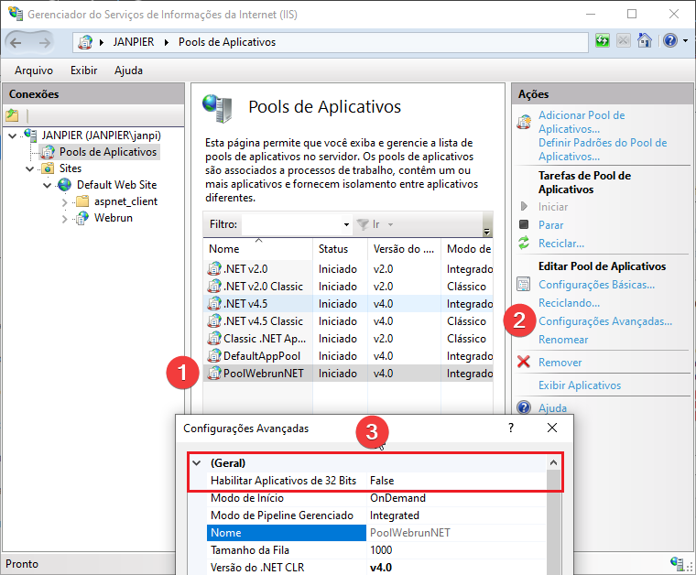Click the red X Remover icon
Screen dimensions: 696x575
pos(524,362)
